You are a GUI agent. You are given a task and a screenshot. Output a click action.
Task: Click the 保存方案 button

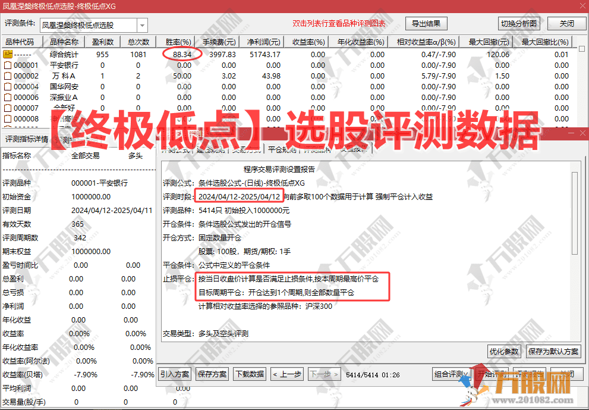click(x=212, y=374)
